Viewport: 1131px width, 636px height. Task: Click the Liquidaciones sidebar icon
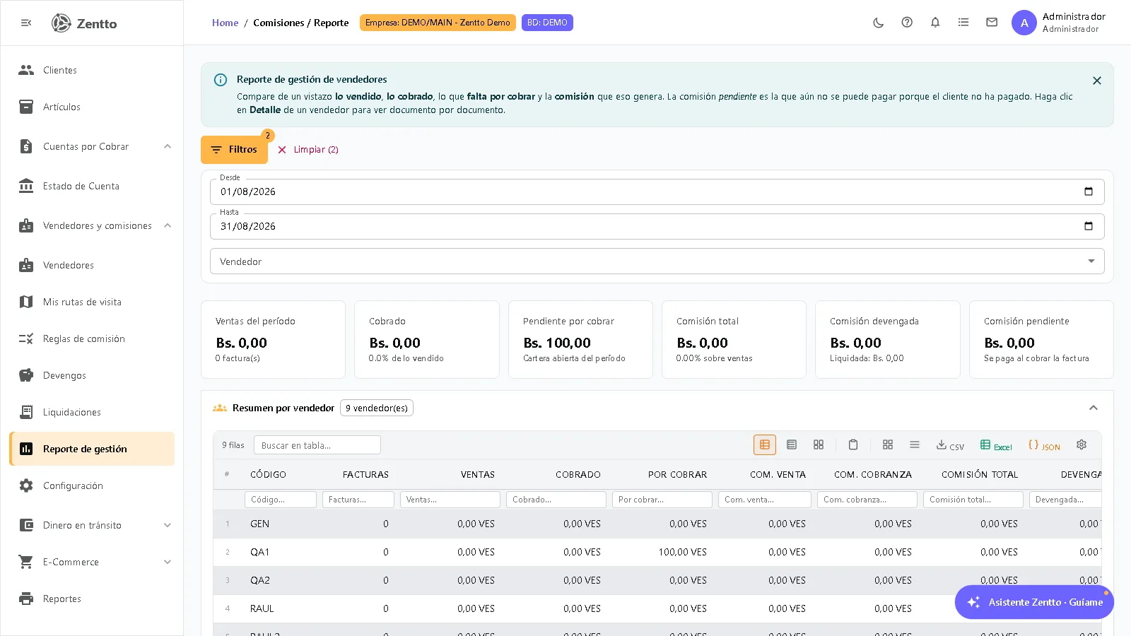tap(26, 412)
